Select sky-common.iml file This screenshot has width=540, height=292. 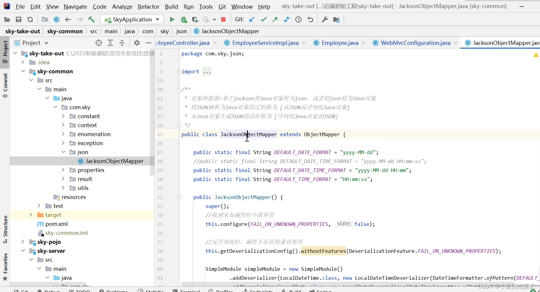(x=67, y=233)
